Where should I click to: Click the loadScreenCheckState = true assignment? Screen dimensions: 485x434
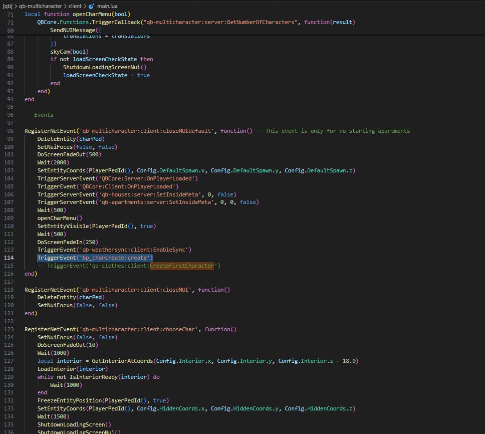pos(106,75)
